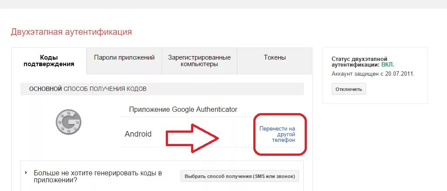Expand the arrow beside 'Больше не хотите генерировать коды'
The height and width of the screenshot is (191, 447).
click(26, 172)
